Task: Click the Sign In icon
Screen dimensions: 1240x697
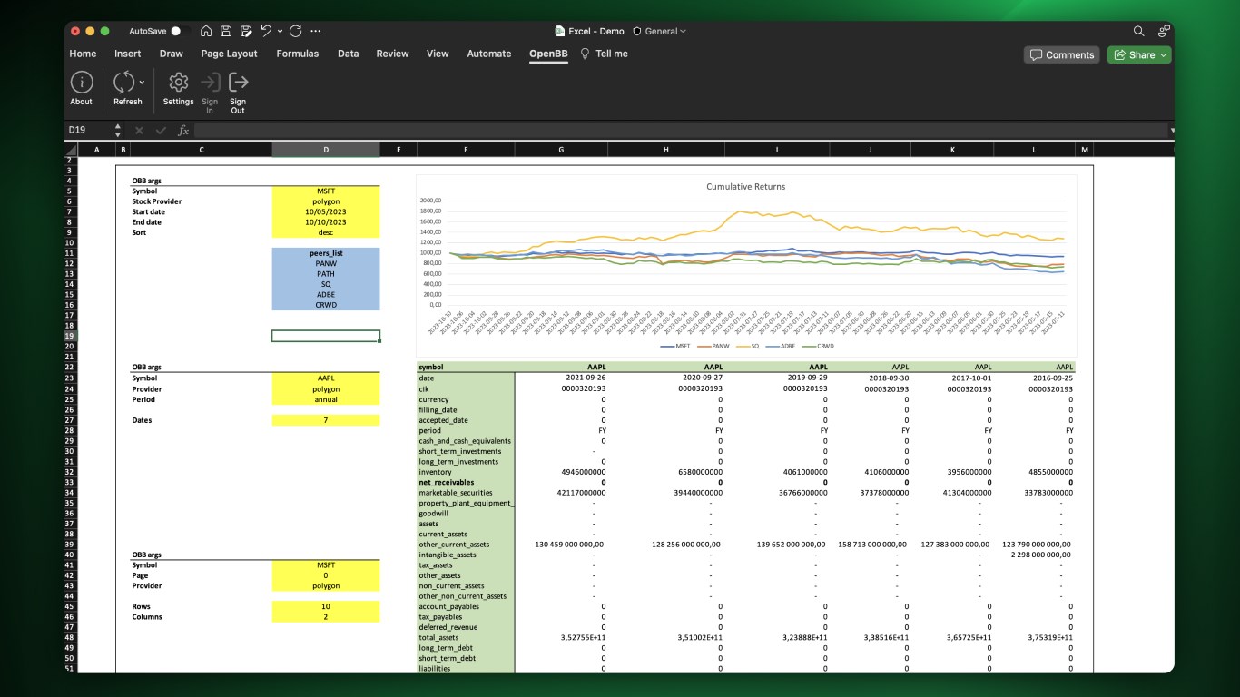Action: pyautogui.click(x=210, y=83)
